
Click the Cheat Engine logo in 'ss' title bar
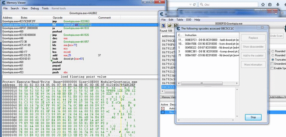pyautogui.click(x=162, y=14)
